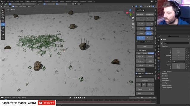Screen dimensions: 190x106
Task: Click the Prev Layer button
Action: point(140,19)
